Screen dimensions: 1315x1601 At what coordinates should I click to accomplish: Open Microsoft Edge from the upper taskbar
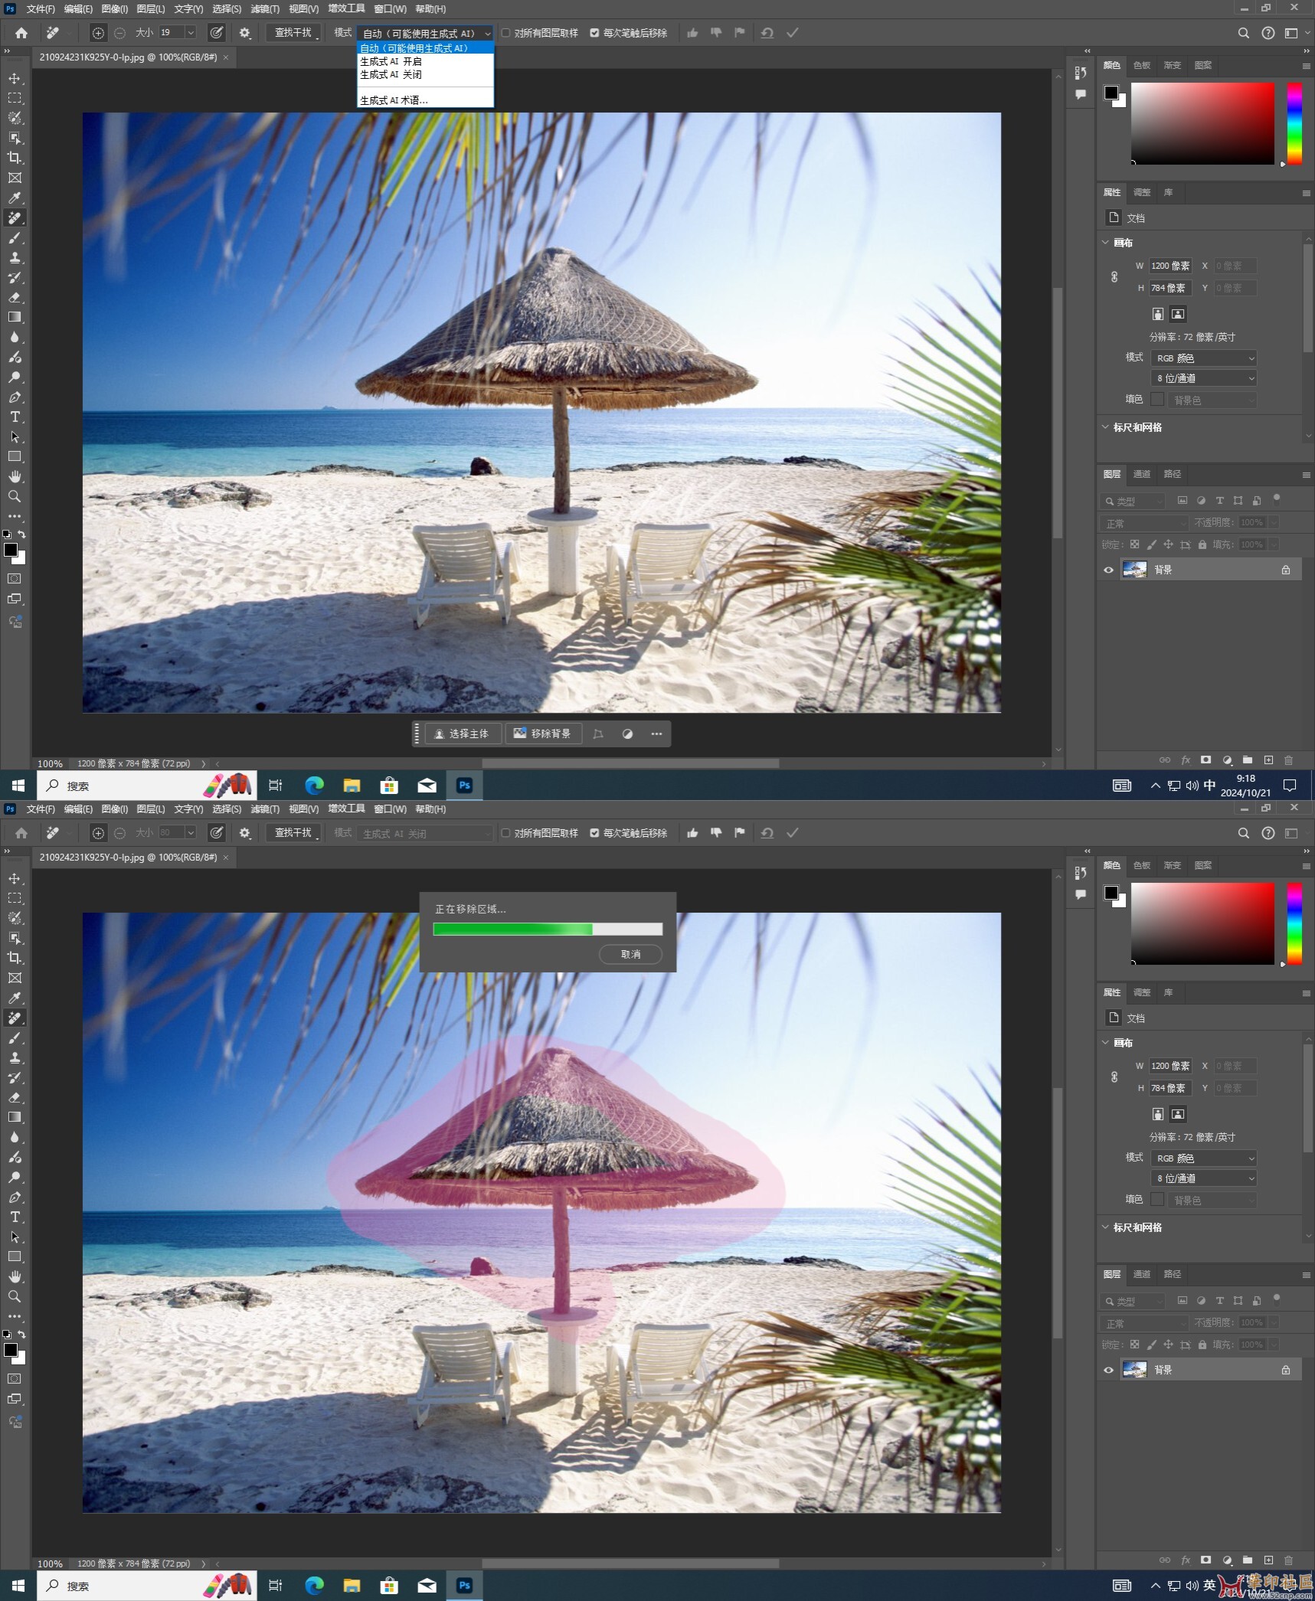click(314, 786)
